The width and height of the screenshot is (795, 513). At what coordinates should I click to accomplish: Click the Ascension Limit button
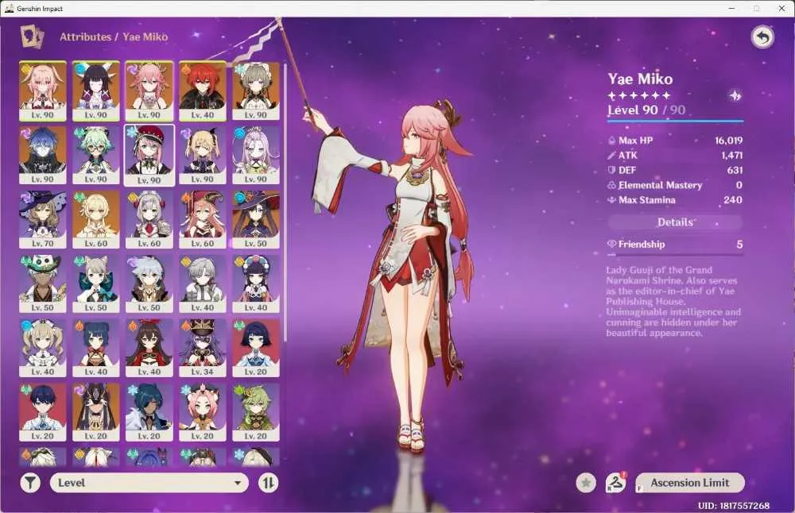point(690,483)
